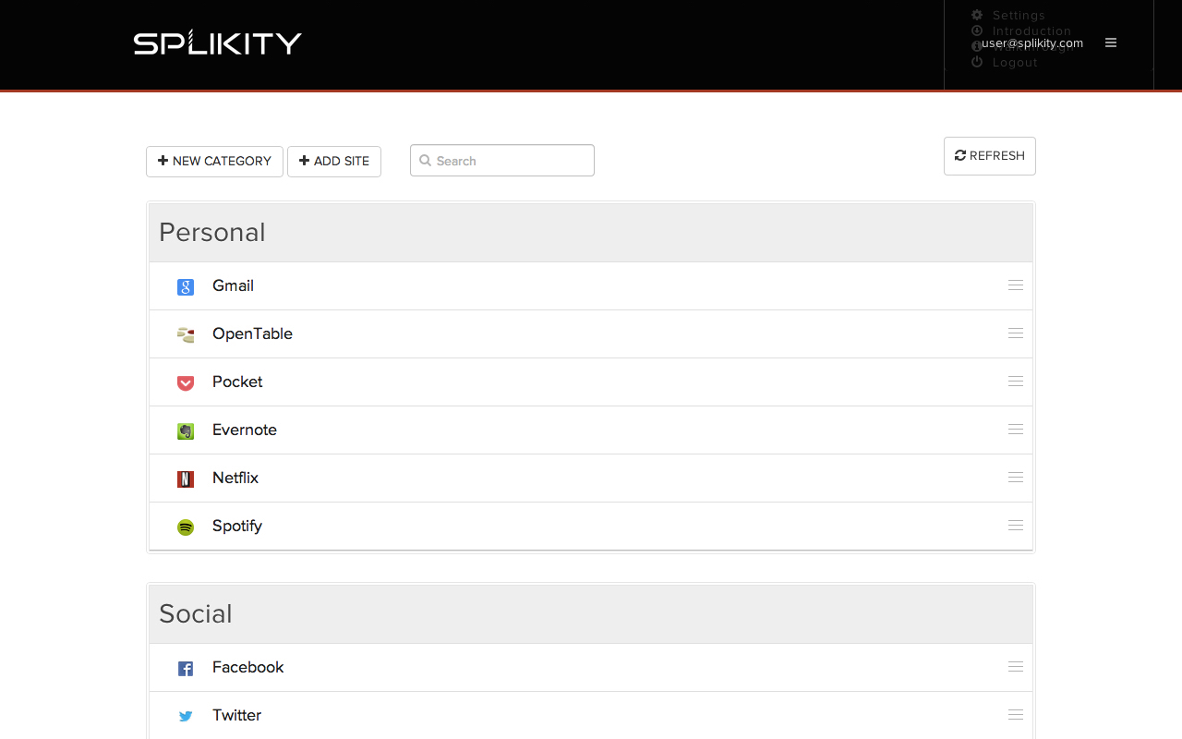
Task: Open the Spotify entry
Action: pos(237,527)
